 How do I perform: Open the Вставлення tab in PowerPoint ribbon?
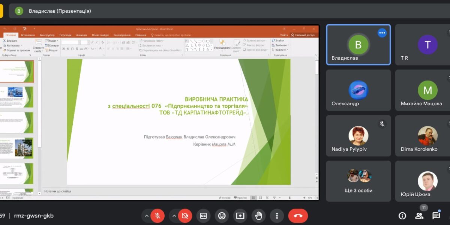(x=28, y=35)
